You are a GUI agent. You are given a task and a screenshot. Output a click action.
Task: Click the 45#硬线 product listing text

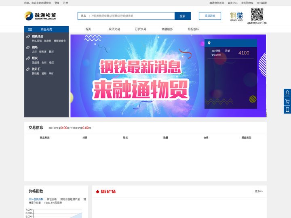(216, 51)
